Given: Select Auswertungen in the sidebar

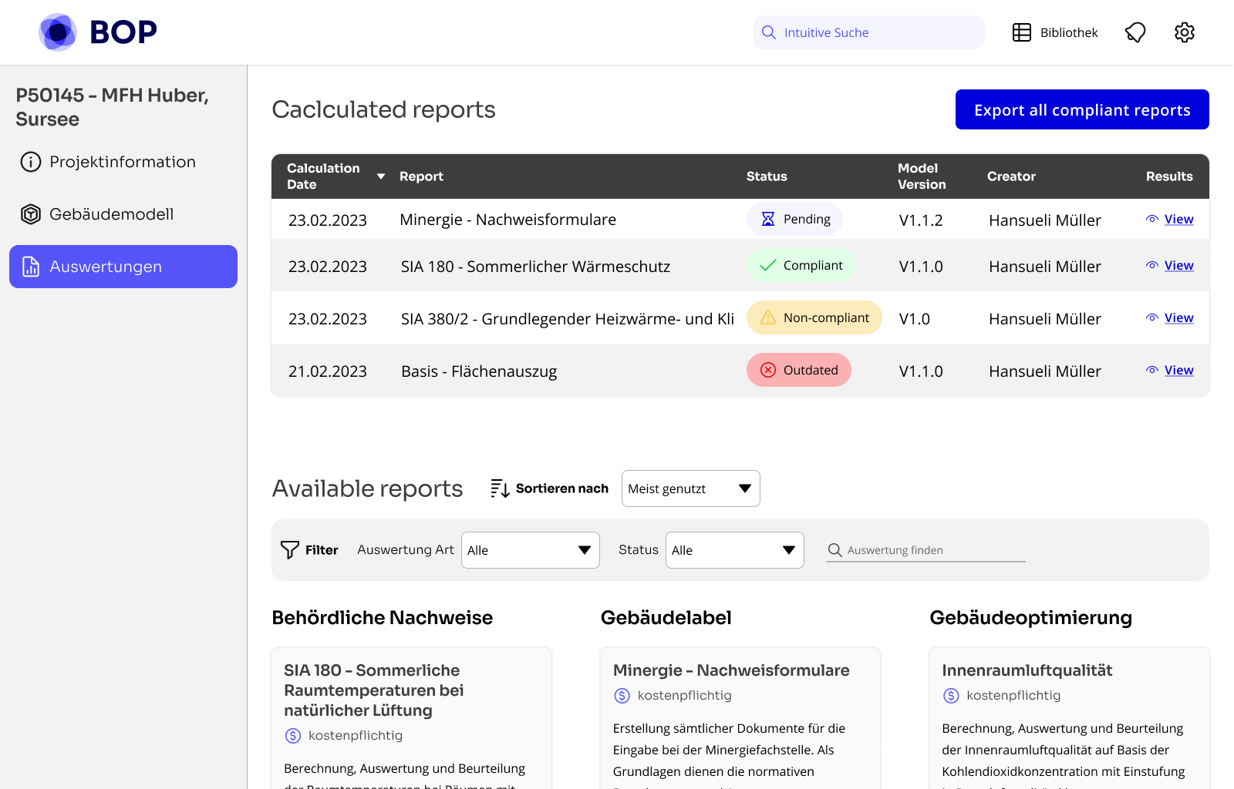Looking at the screenshot, I should [123, 267].
